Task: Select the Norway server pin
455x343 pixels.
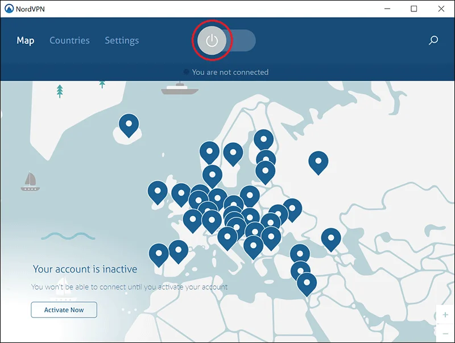Action: (x=209, y=152)
